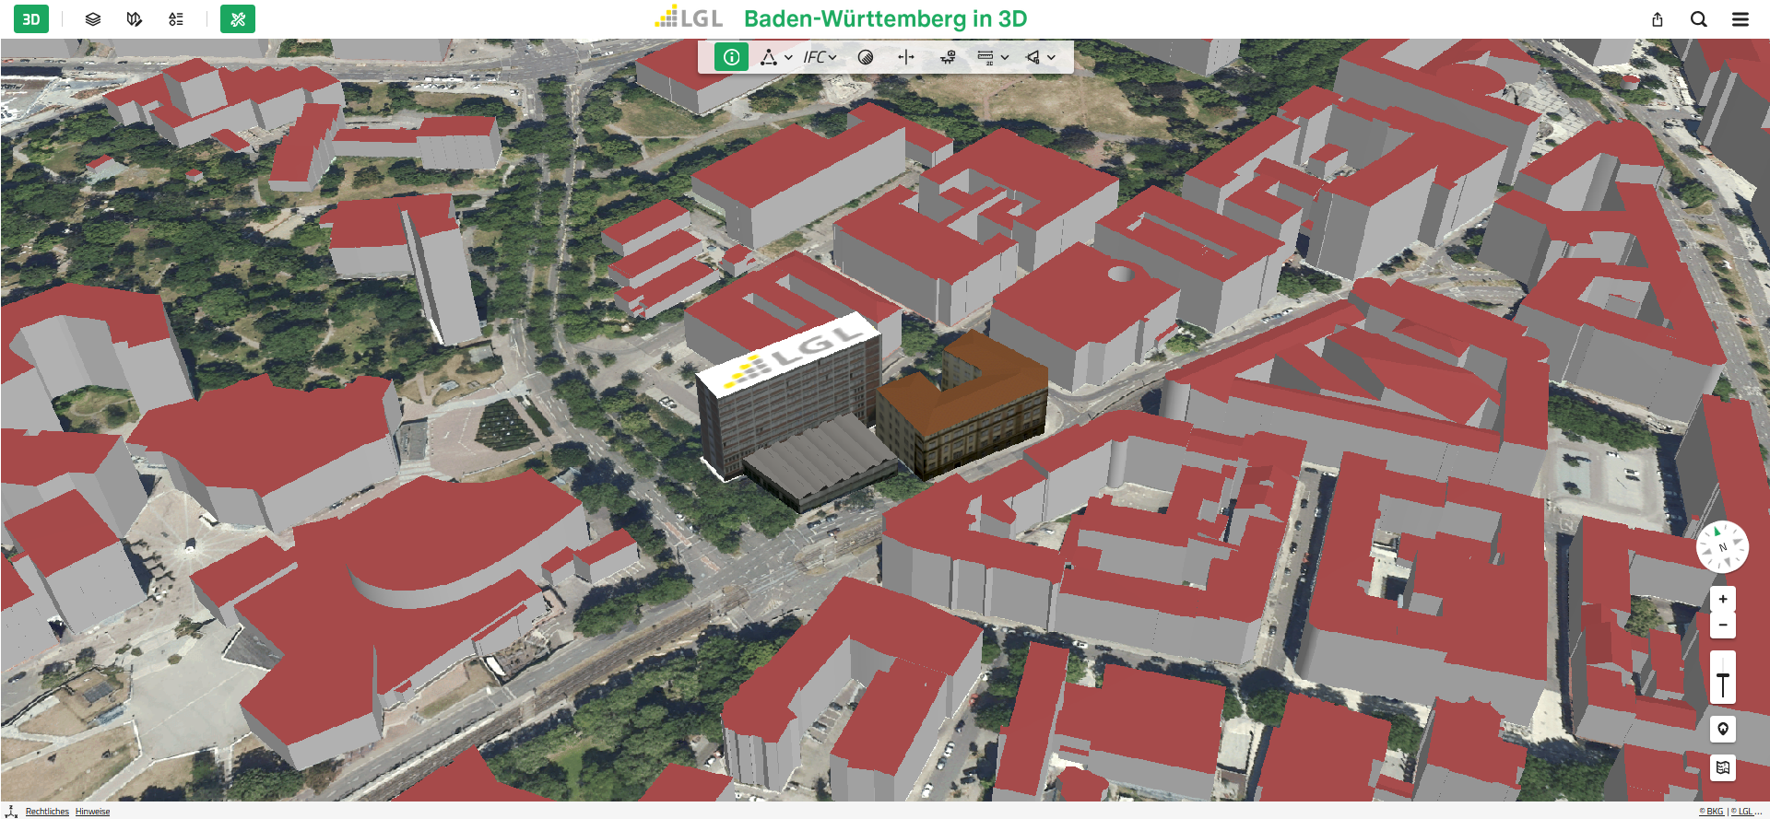Open the share icon in header
Image resolution: width=1770 pixels, height=819 pixels.
click(1658, 19)
